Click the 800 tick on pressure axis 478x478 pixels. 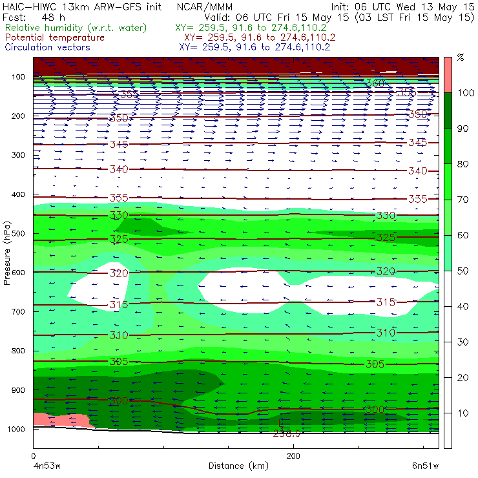(18, 351)
